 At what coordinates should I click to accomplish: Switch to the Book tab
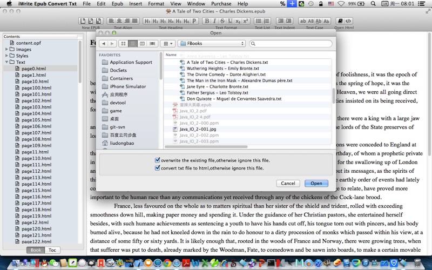[36, 250]
